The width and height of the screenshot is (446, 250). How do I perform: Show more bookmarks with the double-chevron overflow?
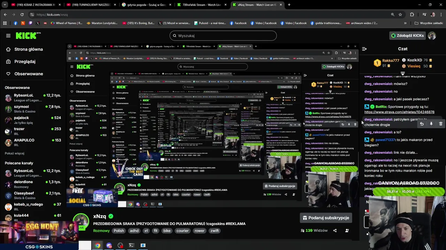tap(405, 23)
